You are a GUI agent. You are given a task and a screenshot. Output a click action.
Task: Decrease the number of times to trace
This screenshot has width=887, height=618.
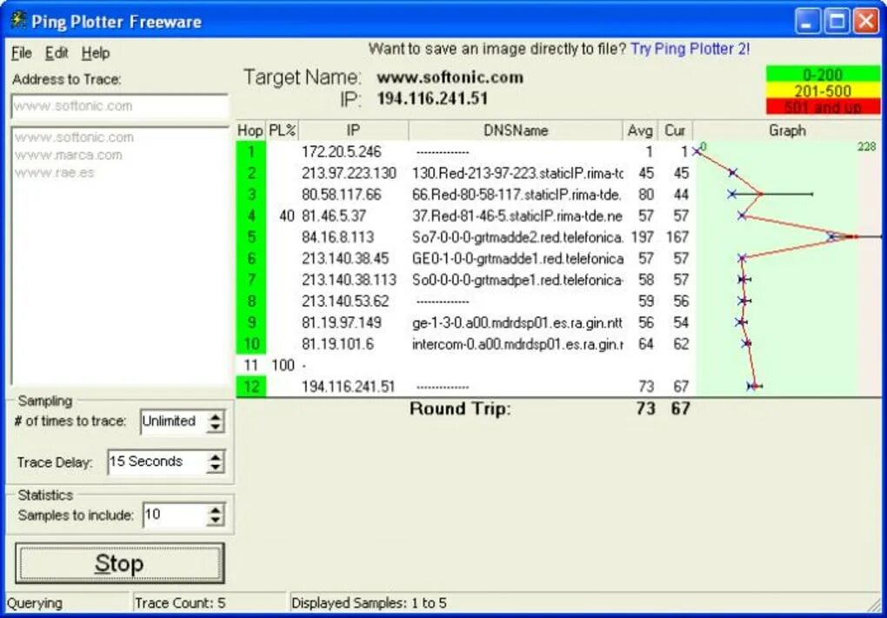215,428
